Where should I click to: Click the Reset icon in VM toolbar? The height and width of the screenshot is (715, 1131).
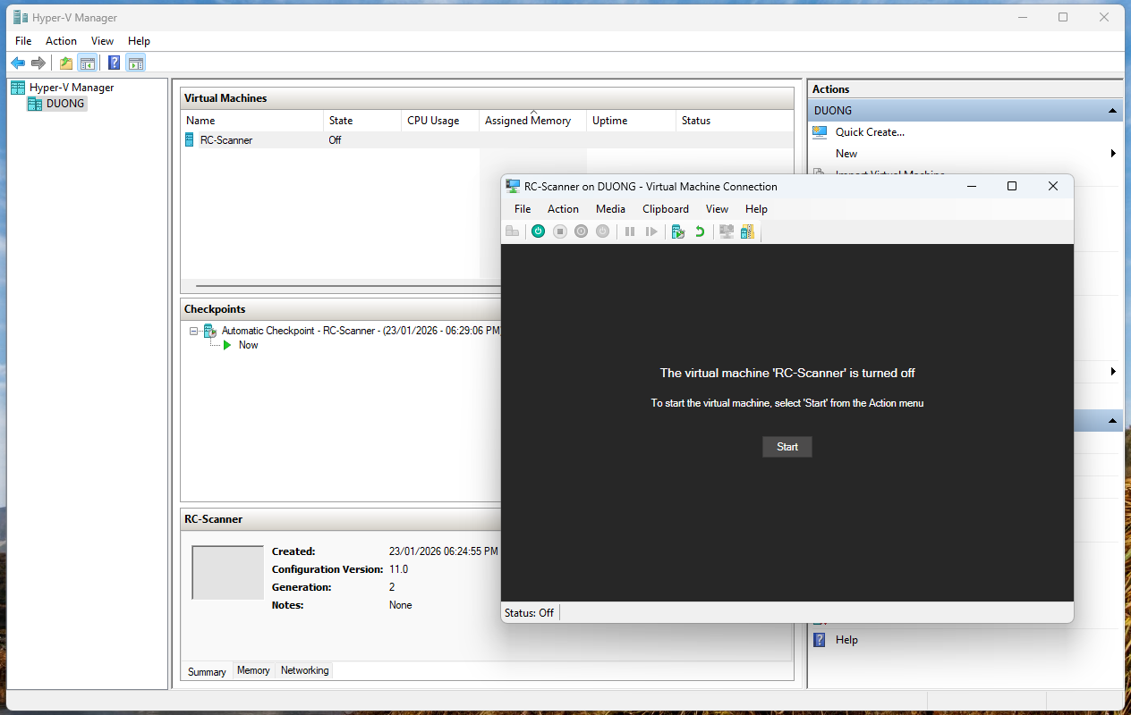651,231
